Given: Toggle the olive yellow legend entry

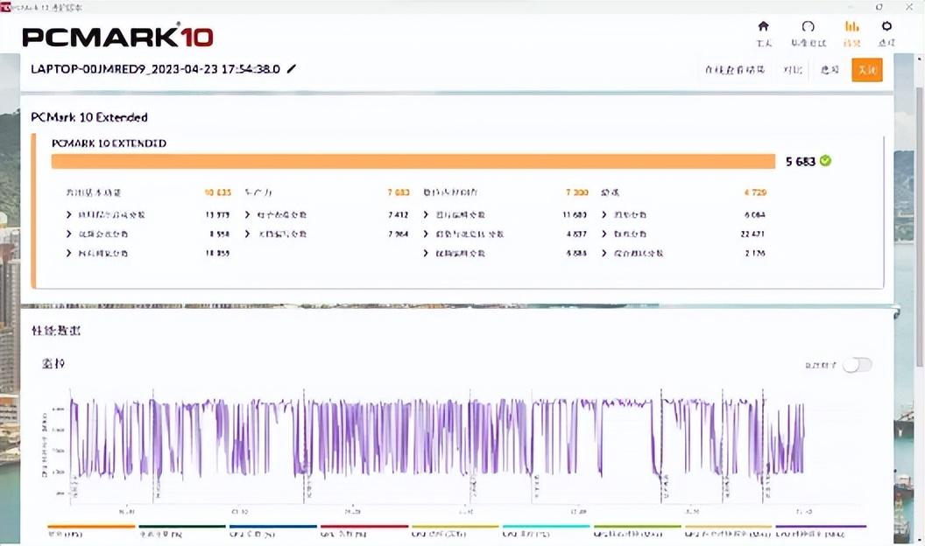Looking at the screenshot, I should click(455, 530).
